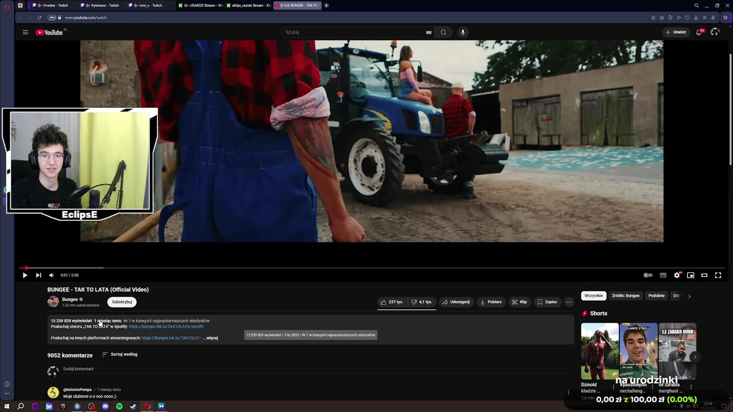The width and height of the screenshot is (733, 412).
Task: Open the Utwórz create menu
Action: click(x=676, y=32)
